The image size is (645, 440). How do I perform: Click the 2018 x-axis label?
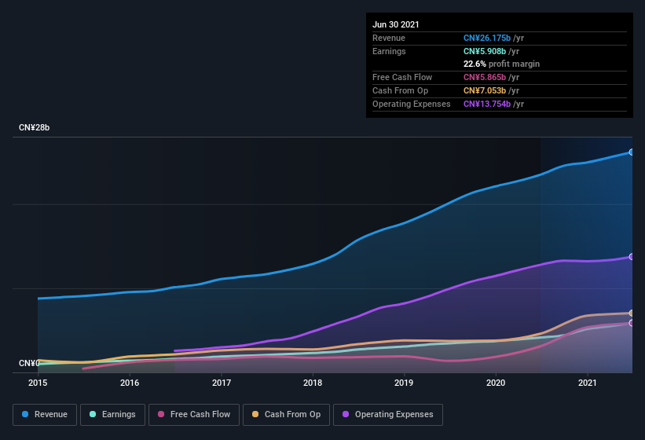[x=313, y=383]
